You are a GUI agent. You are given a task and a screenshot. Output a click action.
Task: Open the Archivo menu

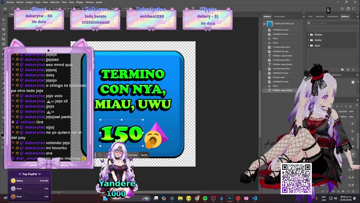[10, 2]
